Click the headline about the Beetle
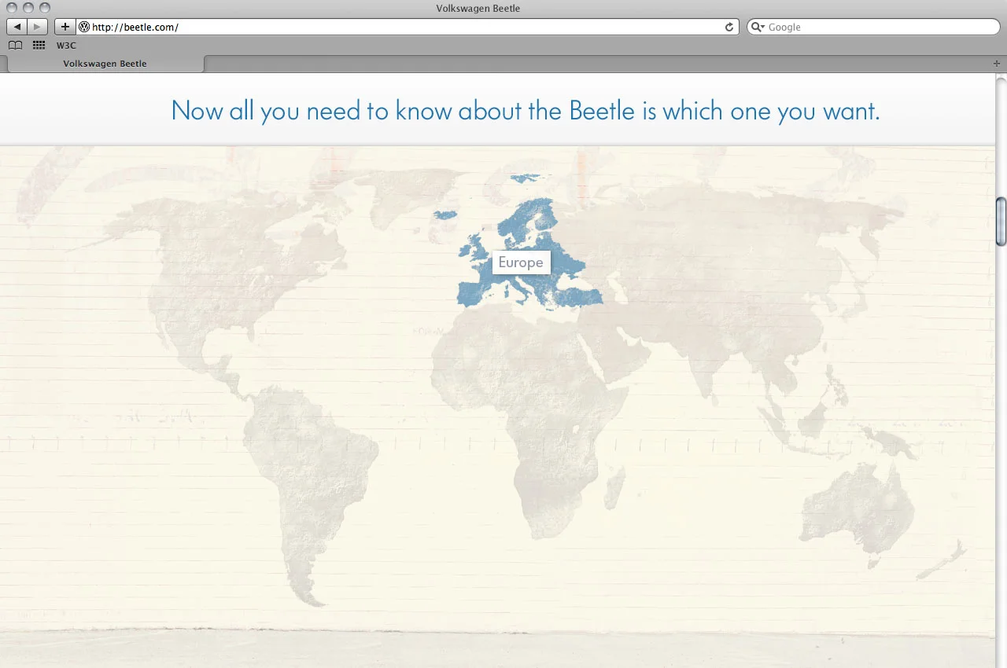1007x668 pixels. click(526, 110)
